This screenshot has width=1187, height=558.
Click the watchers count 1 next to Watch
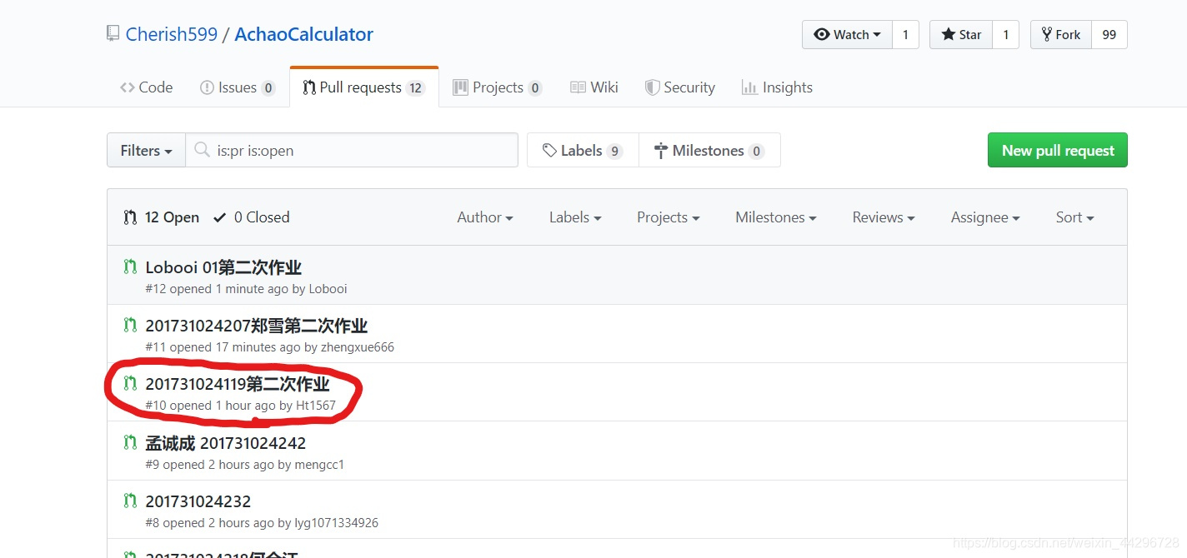[x=905, y=34]
